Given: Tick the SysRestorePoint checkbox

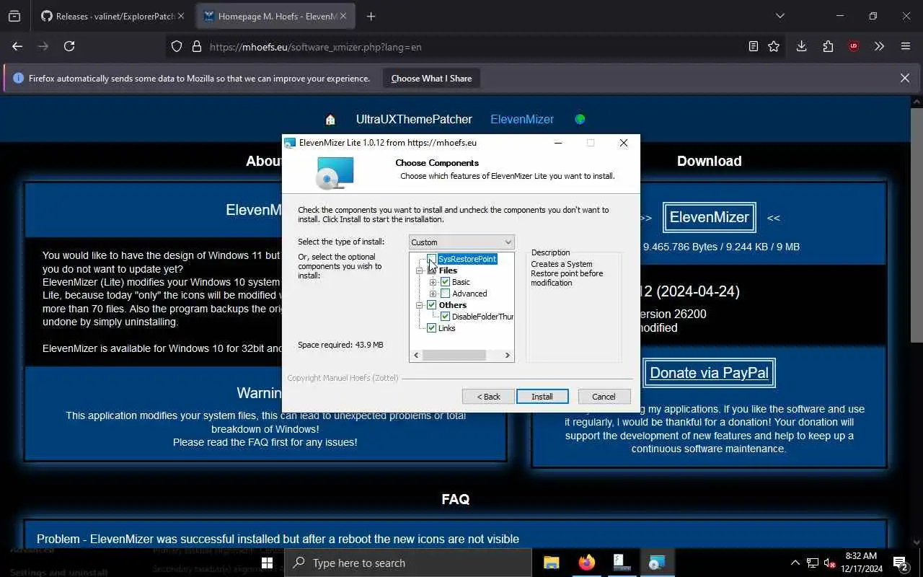Looking at the screenshot, I should point(431,259).
